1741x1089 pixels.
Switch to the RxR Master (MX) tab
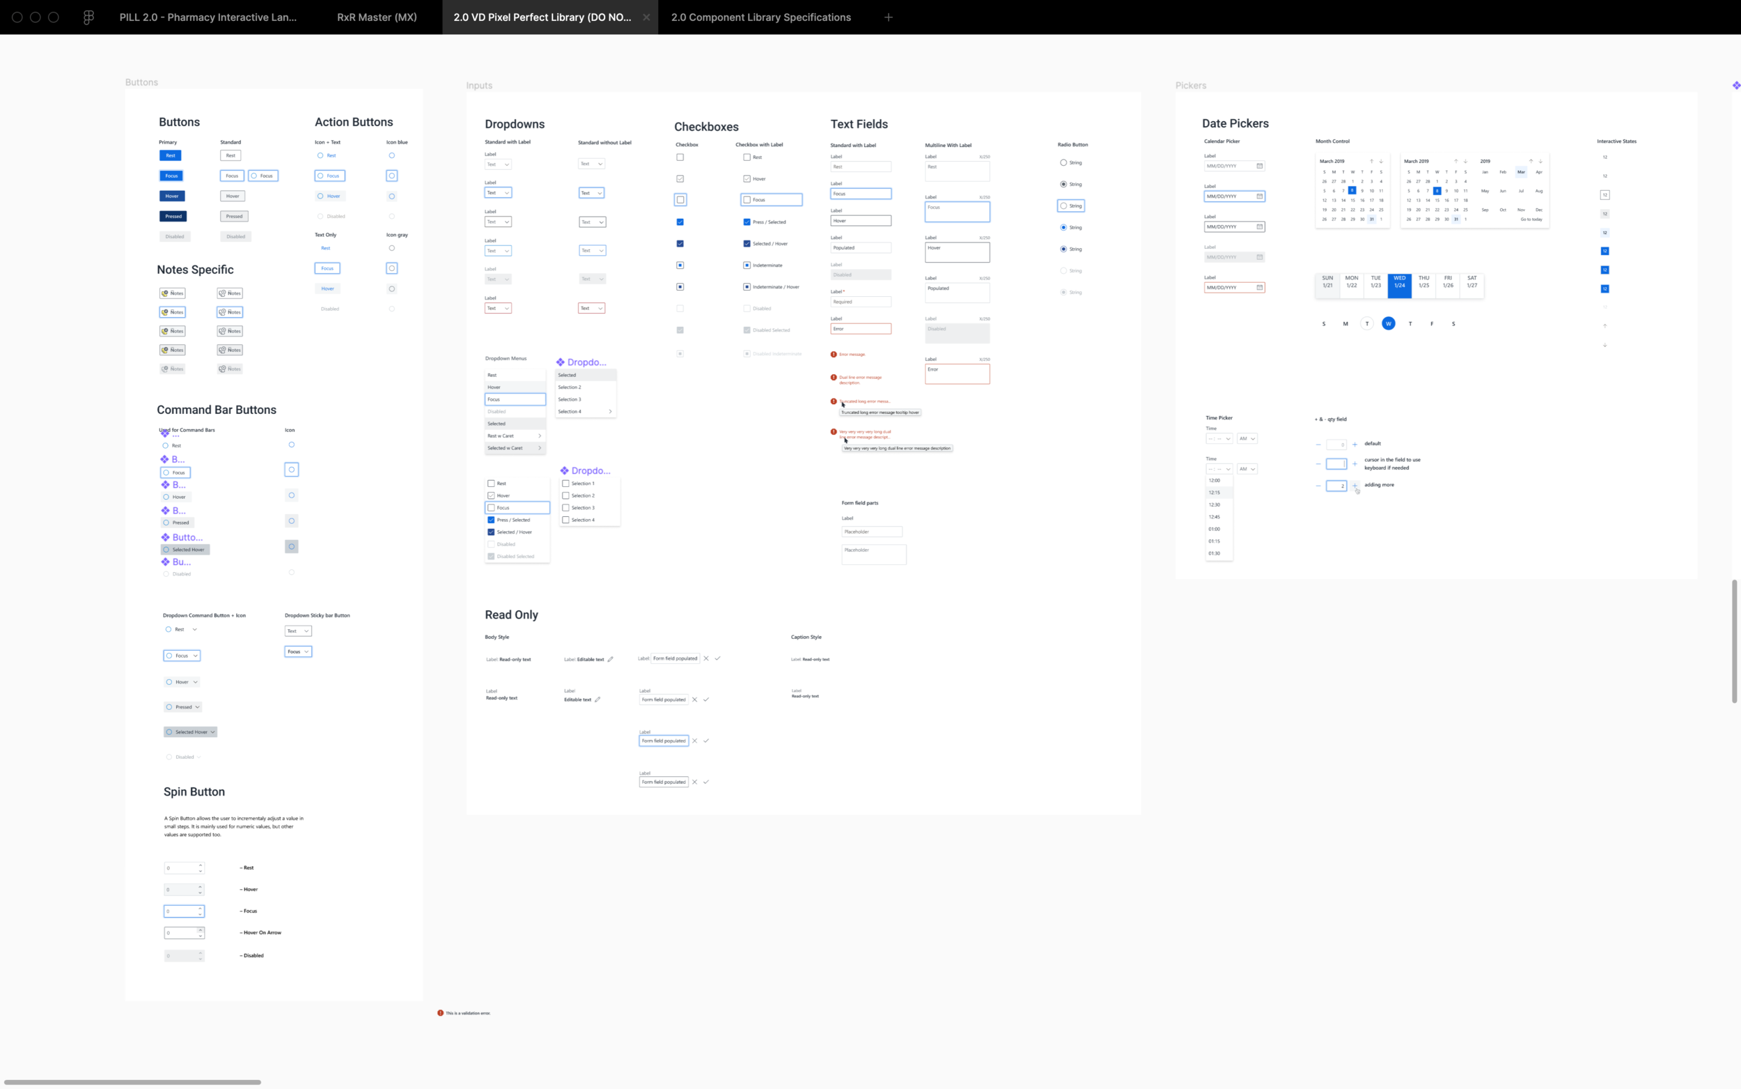(377, 17)
